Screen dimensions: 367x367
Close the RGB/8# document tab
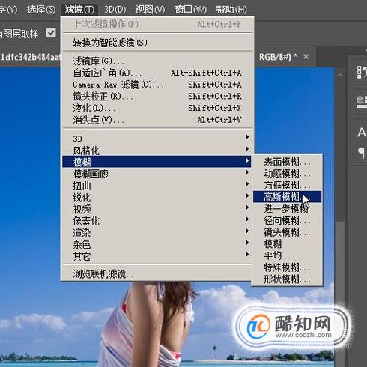coord(306,57)
